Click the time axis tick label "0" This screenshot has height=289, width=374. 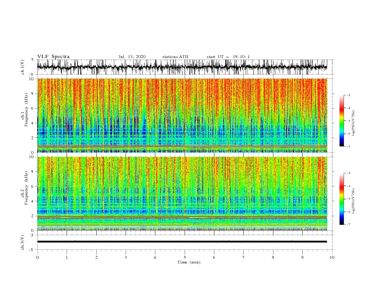(37, 257)
